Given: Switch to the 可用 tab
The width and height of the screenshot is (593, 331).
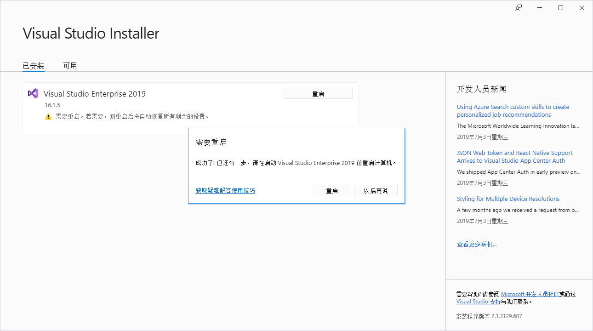Looking at the screenshot, I should pyautogui.click(x=70, y=66).
